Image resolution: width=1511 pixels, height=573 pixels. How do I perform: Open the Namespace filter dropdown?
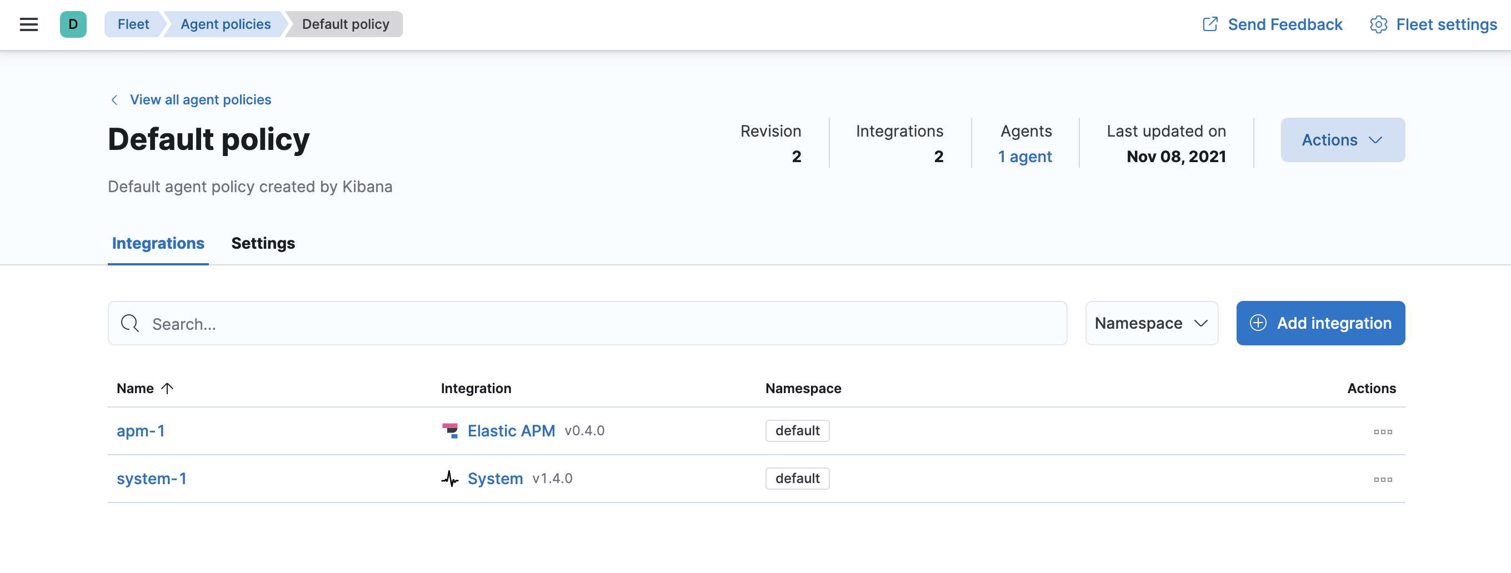point(1151,323)
